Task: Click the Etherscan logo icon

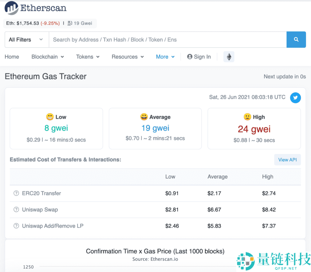Action: tap(12, 8)
